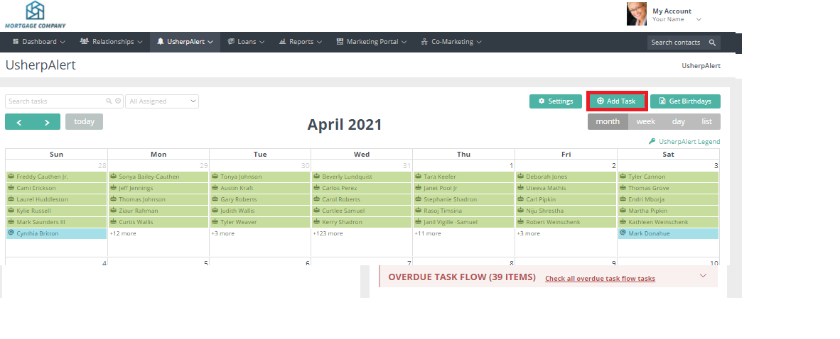Click the Get Birthdays button
The image size is (840, 339).
tap(685, 101)
